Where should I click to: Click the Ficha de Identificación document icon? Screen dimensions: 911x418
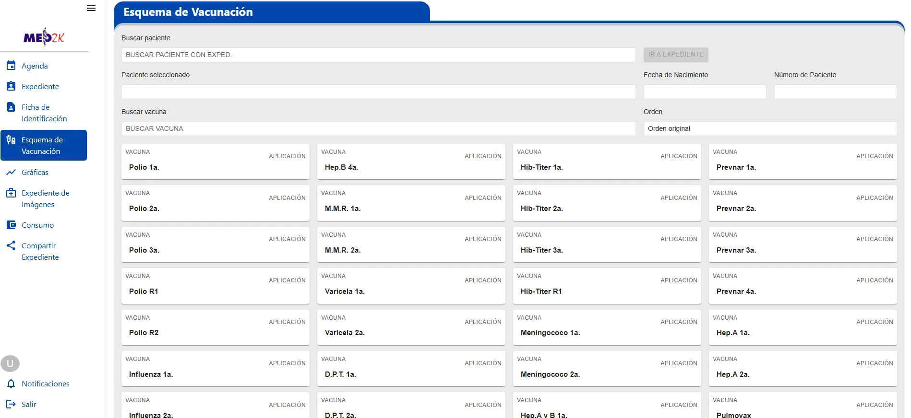[11, 106]
